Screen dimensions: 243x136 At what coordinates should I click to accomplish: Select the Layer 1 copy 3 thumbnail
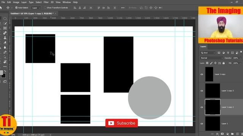pyautogui.click(x=213, y=91)
